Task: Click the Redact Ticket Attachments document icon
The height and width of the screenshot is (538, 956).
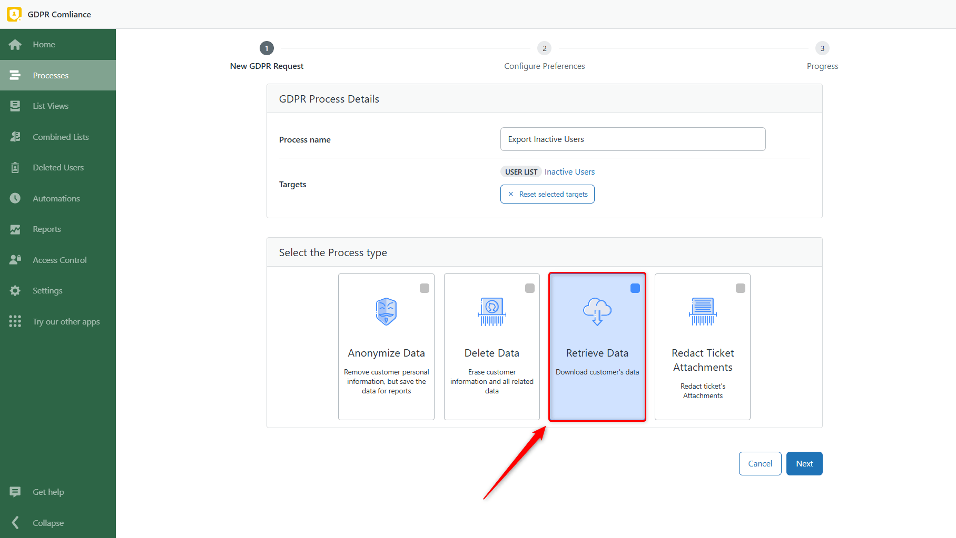Action: coord(703,311)
